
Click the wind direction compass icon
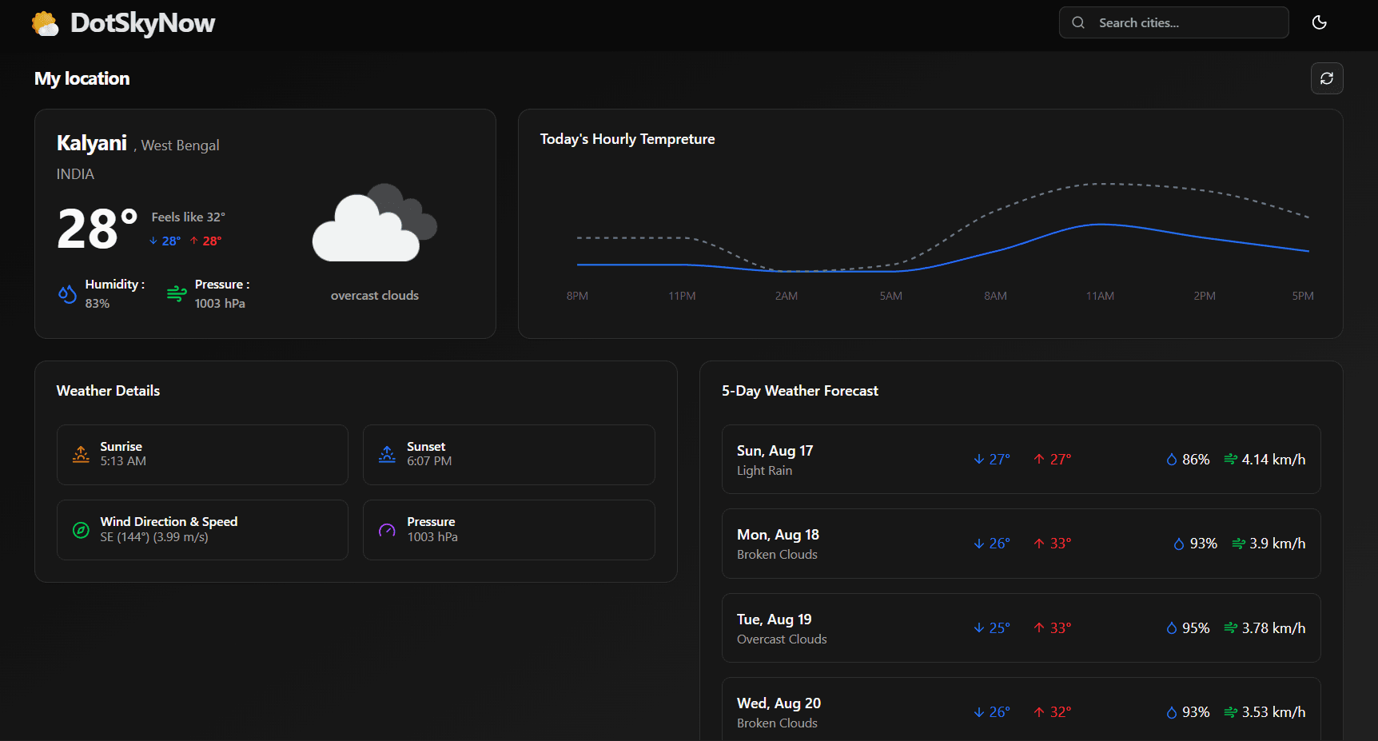click(x=81, y=530)
